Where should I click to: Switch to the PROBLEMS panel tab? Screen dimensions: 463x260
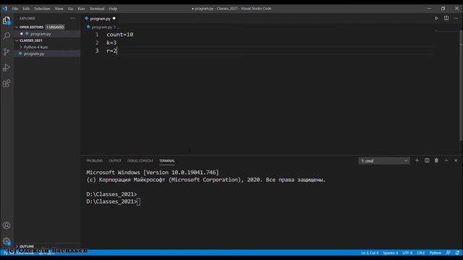coord(95,160)
